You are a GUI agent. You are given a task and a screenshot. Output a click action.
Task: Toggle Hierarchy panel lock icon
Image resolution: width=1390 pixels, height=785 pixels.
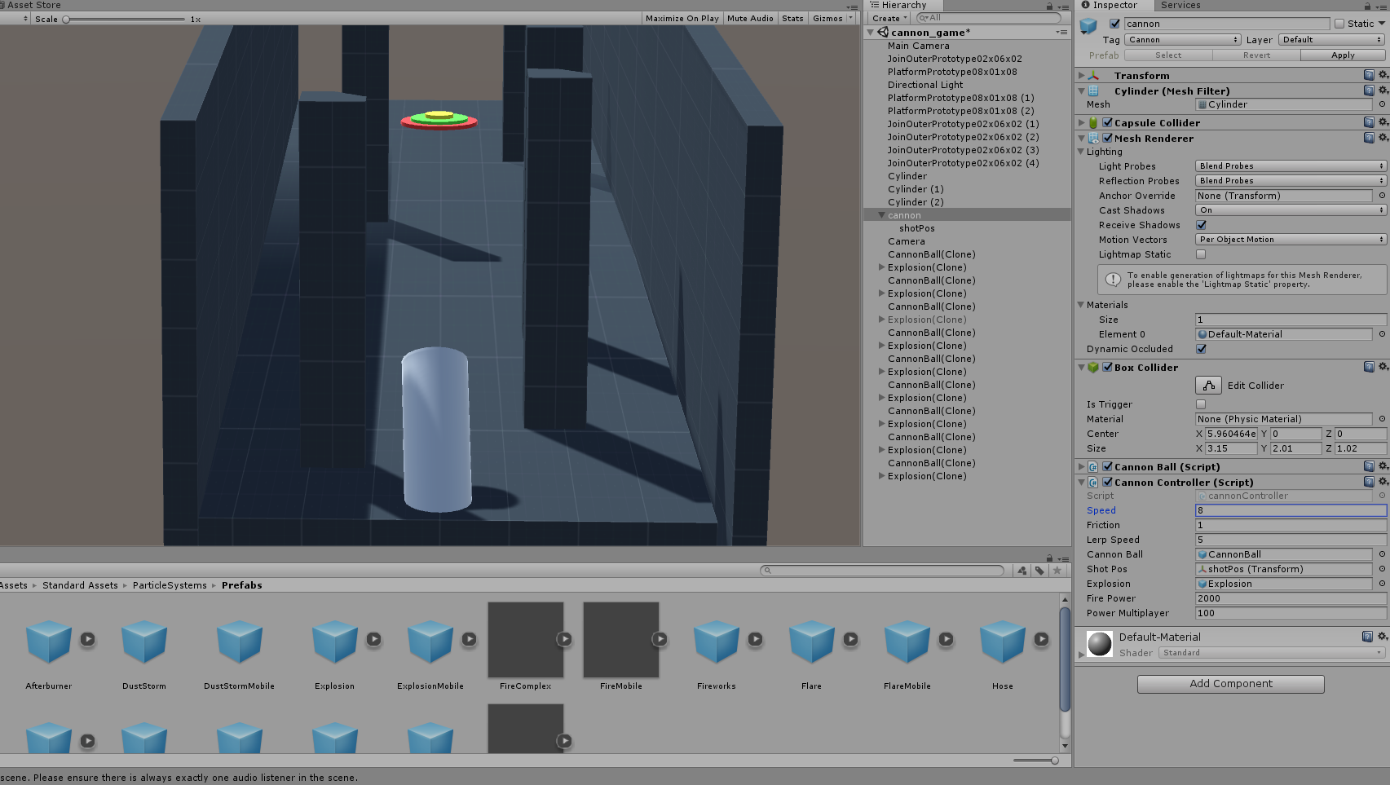1049,7
